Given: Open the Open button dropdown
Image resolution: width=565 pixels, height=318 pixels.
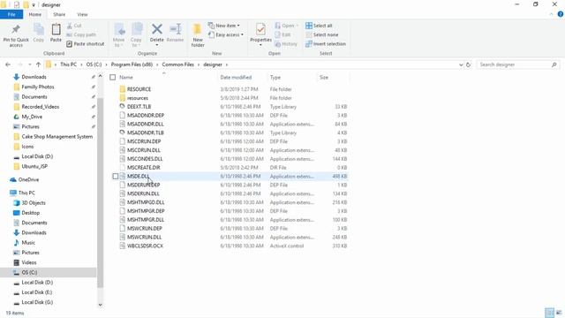Looking at the screenshot, I should point(297,26).
